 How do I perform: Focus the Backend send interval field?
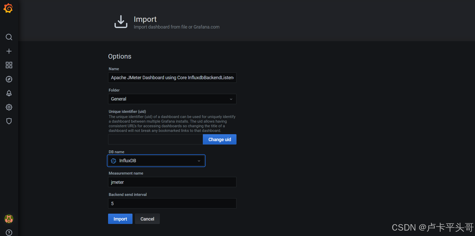click(172, 203)
